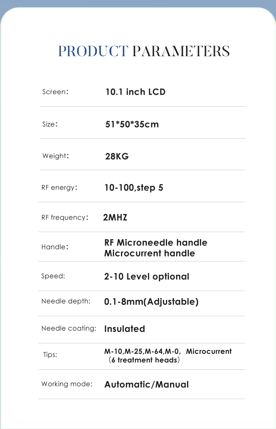Click the Size label
The width and height of the screenshot is (276, 429).
tap(50, 124)
